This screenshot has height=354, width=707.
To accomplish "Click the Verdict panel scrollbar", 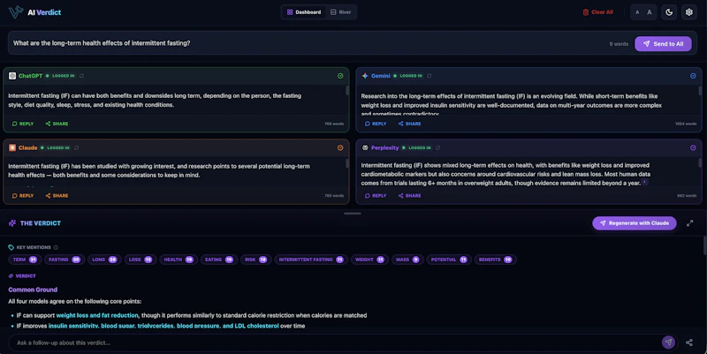I will point(704,245).
